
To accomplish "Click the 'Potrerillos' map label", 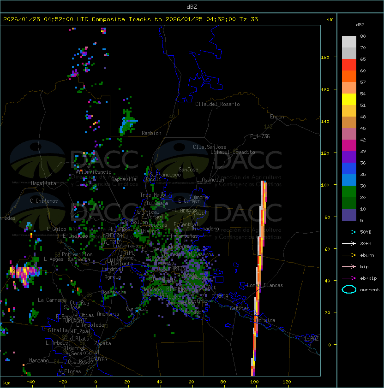I will click(77, 254).
